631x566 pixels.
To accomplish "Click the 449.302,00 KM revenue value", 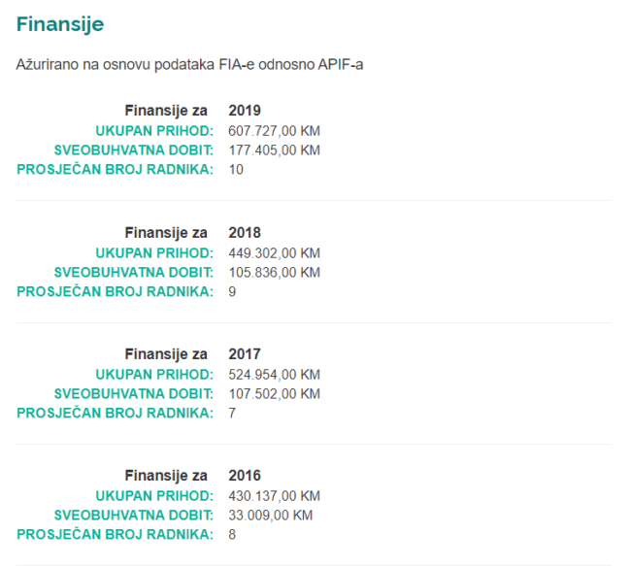I will click(x=274, y=252).
